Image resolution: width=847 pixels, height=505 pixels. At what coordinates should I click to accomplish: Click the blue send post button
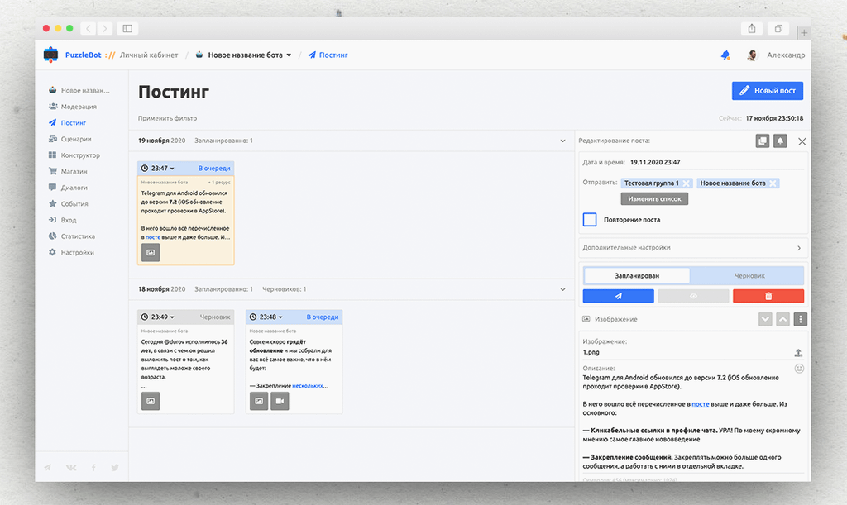[619, 296]
